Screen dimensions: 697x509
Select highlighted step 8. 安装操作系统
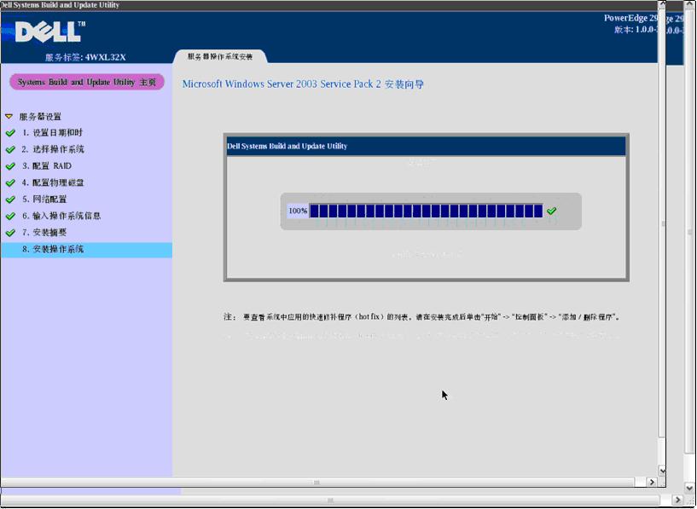(86, 250)
